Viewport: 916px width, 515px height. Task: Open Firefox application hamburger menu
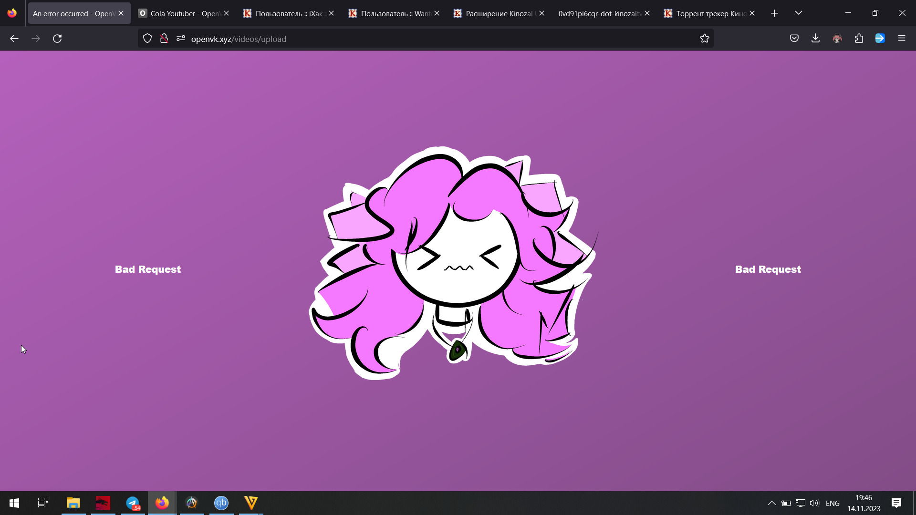(901, 39)
